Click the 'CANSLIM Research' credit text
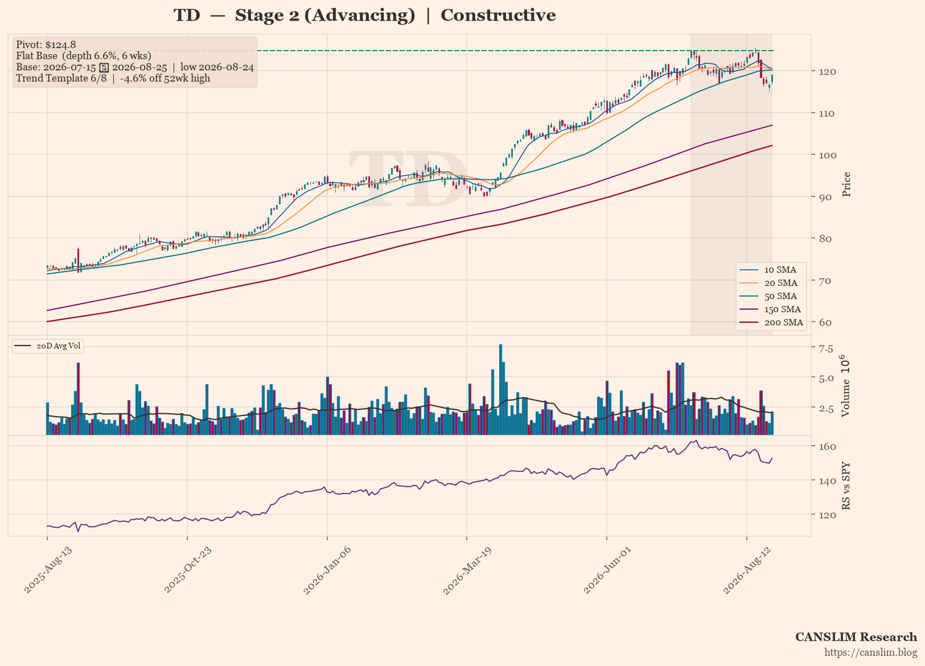 pyautogui.click(x=856, y=637)
